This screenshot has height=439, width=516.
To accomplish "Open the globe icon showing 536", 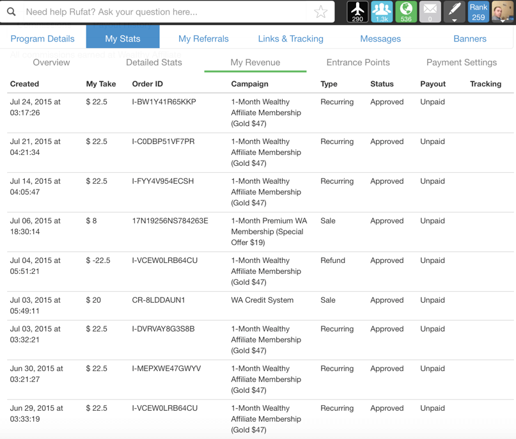I will pos(406,12).
